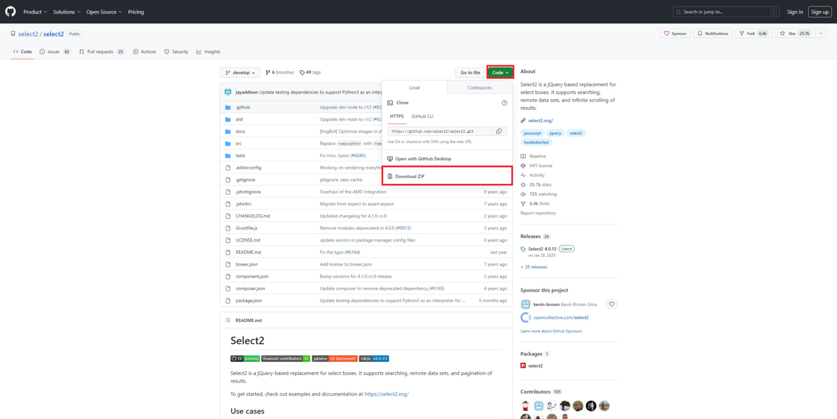Click the MIT license scale icon
This screenshot has height=419, width=837.
(522, 165)
